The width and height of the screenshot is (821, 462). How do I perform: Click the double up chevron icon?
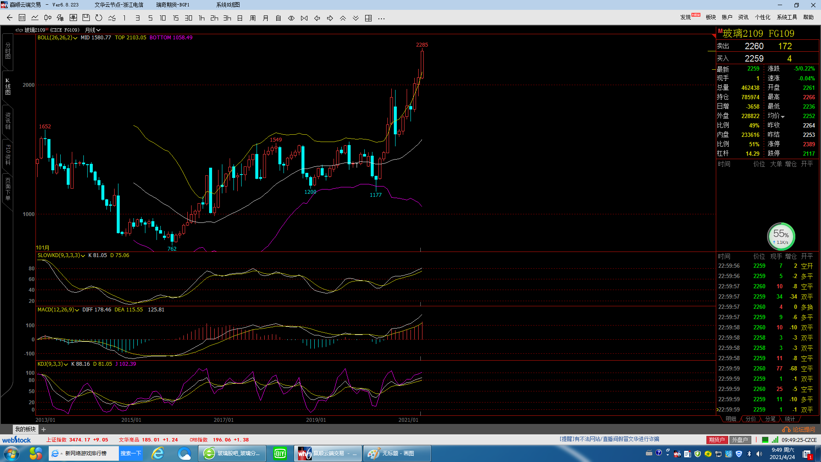click(343, 18)
